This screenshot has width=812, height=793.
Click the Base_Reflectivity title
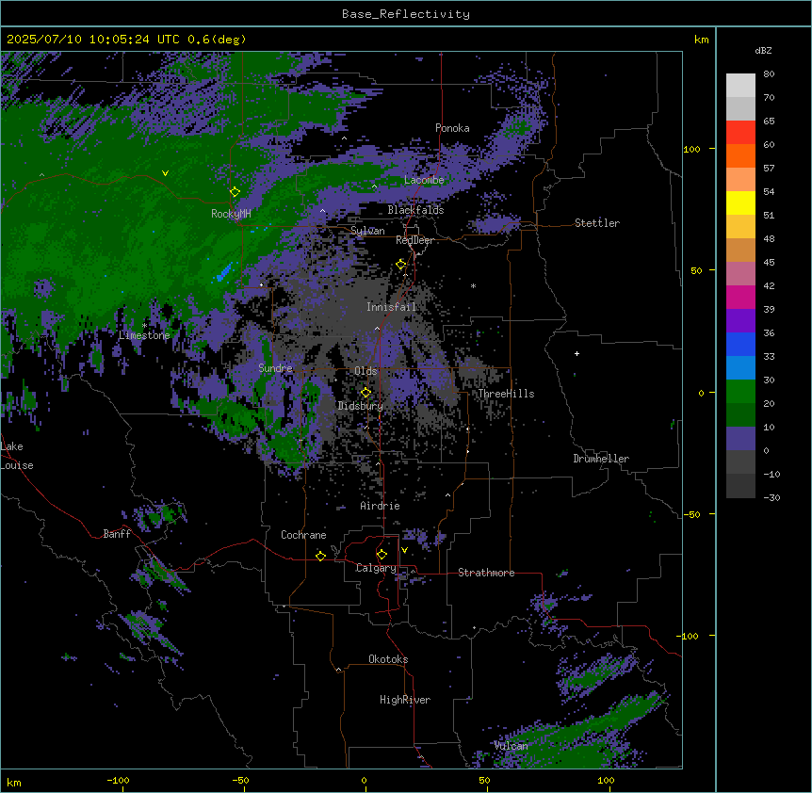pos(406,14)
